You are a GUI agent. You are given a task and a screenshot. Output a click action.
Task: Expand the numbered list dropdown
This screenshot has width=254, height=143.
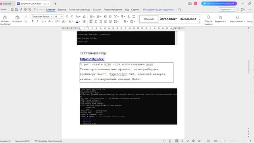[x=100, y=17]
